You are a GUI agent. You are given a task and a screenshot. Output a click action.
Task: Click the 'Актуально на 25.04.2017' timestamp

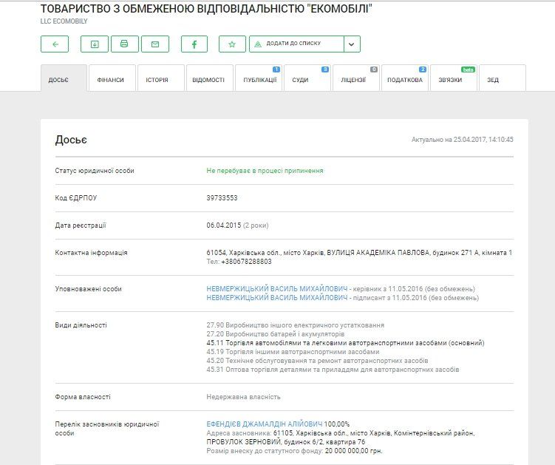pos(463,140)
